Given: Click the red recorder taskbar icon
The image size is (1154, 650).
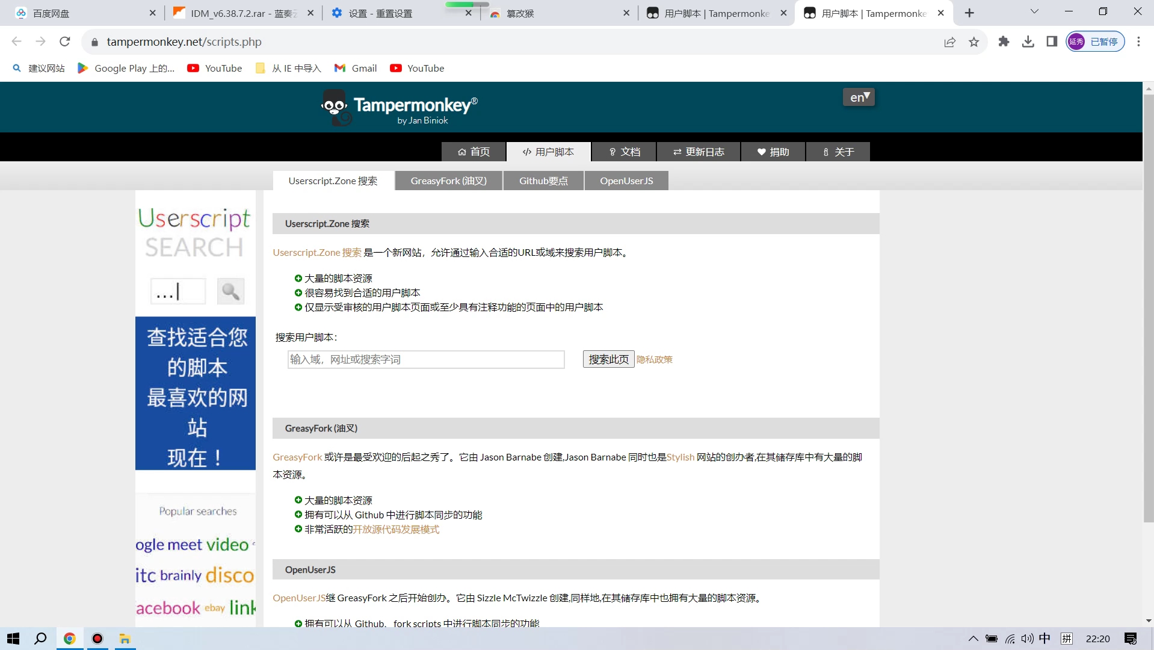Looking at the screenshot, I should (97, 639).
